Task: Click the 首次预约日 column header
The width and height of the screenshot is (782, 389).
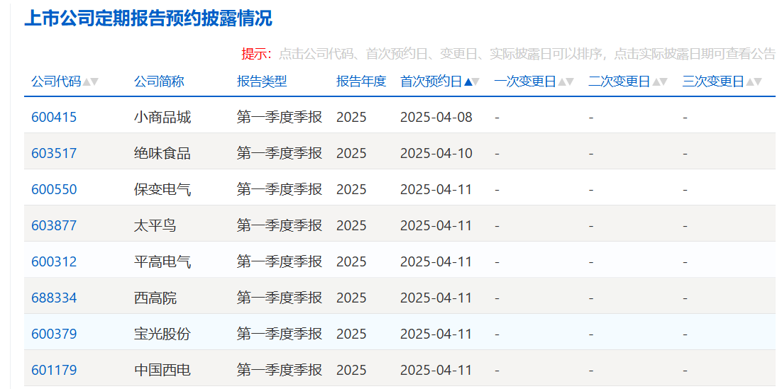Action: 431,81
